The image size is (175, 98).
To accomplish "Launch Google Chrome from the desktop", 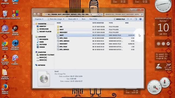I will (5, 45).
